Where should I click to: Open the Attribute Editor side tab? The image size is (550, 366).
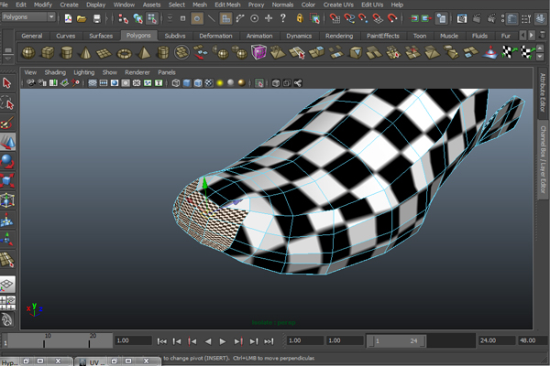[x=543, y=92]
